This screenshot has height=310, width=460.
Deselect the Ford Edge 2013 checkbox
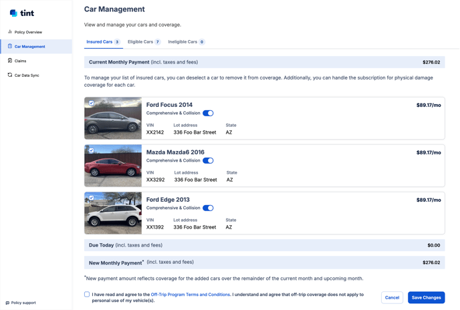(92, 198)
